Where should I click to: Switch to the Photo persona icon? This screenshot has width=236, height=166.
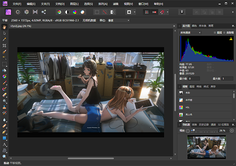pyautogui.click(x=8, y=12)
